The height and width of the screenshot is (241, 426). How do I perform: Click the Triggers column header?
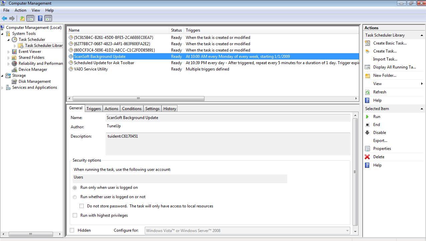click(271, 30)
